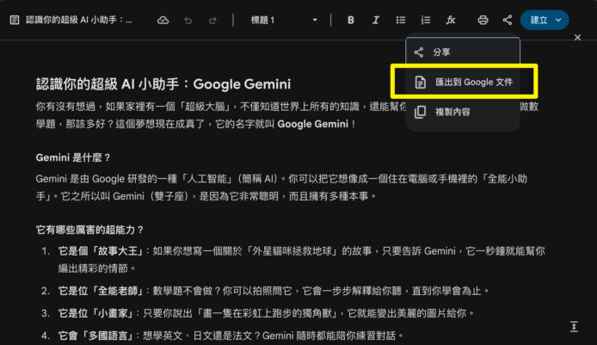This screenshot has height=345, width=597.
Task: Click the document outline icon beside the title
Action: coord(15,20)
